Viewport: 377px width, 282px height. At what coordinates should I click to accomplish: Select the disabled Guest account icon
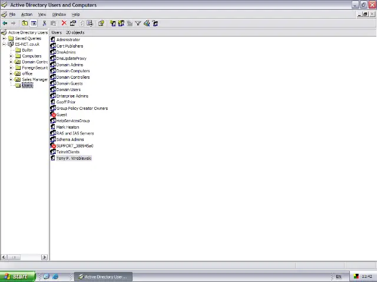53,115
